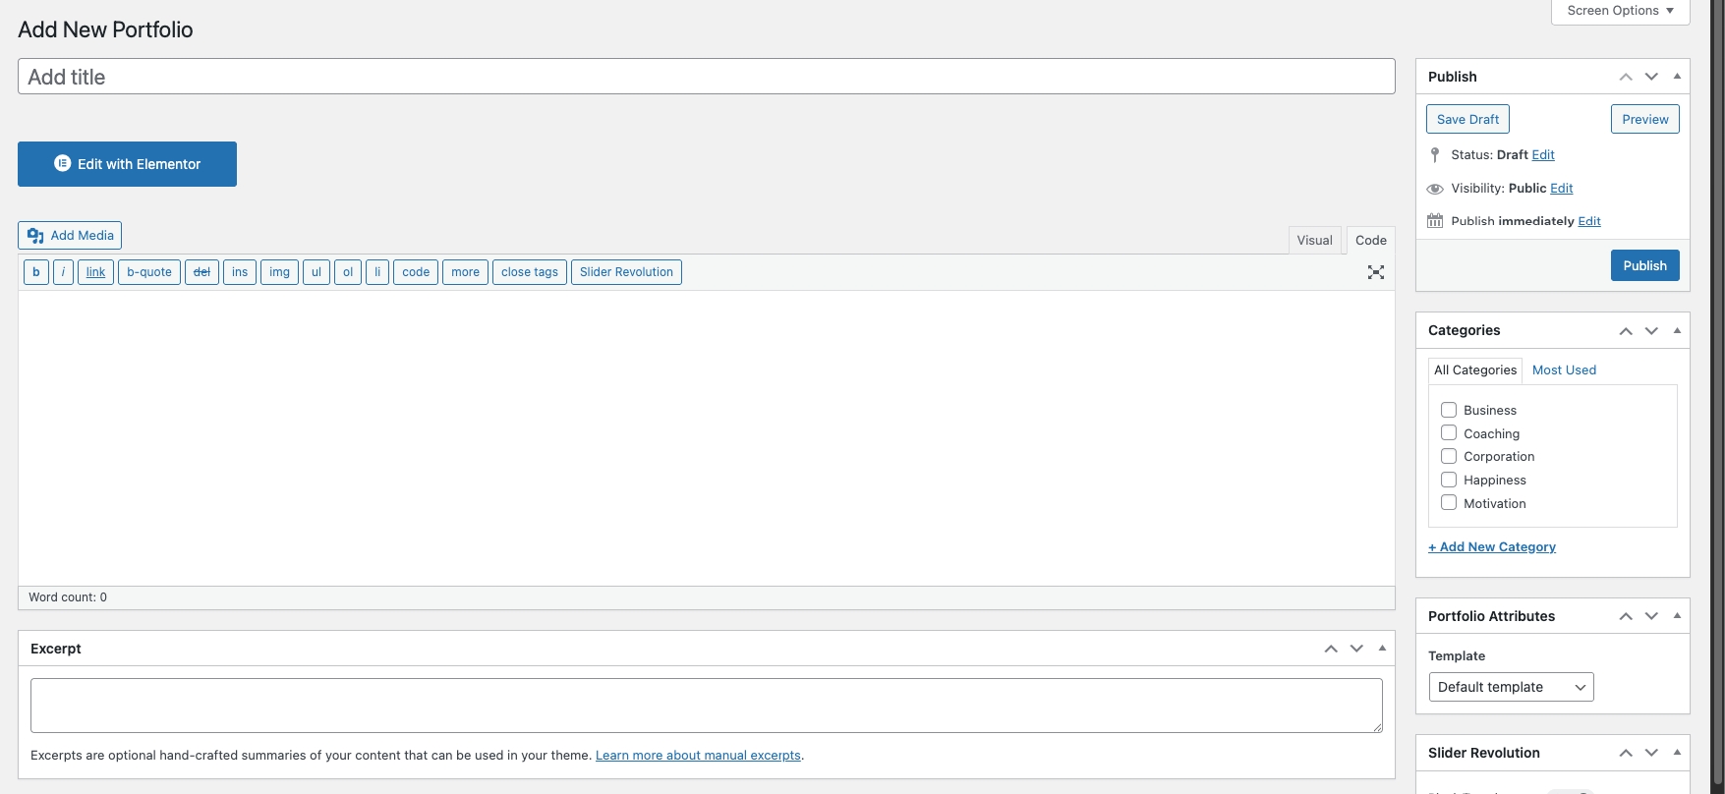Enable the Coaching category checkbox
Image resolution: width=1725 pixels, height=794 pixels.
(1449, 433)
